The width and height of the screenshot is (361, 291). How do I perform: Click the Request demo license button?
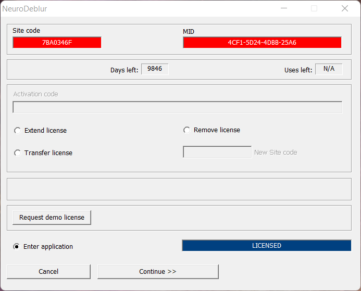[52, 218]
